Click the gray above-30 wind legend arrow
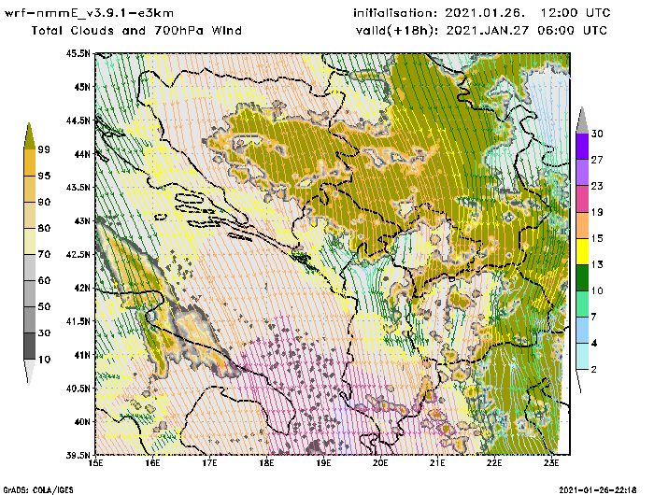 [582, 120]
